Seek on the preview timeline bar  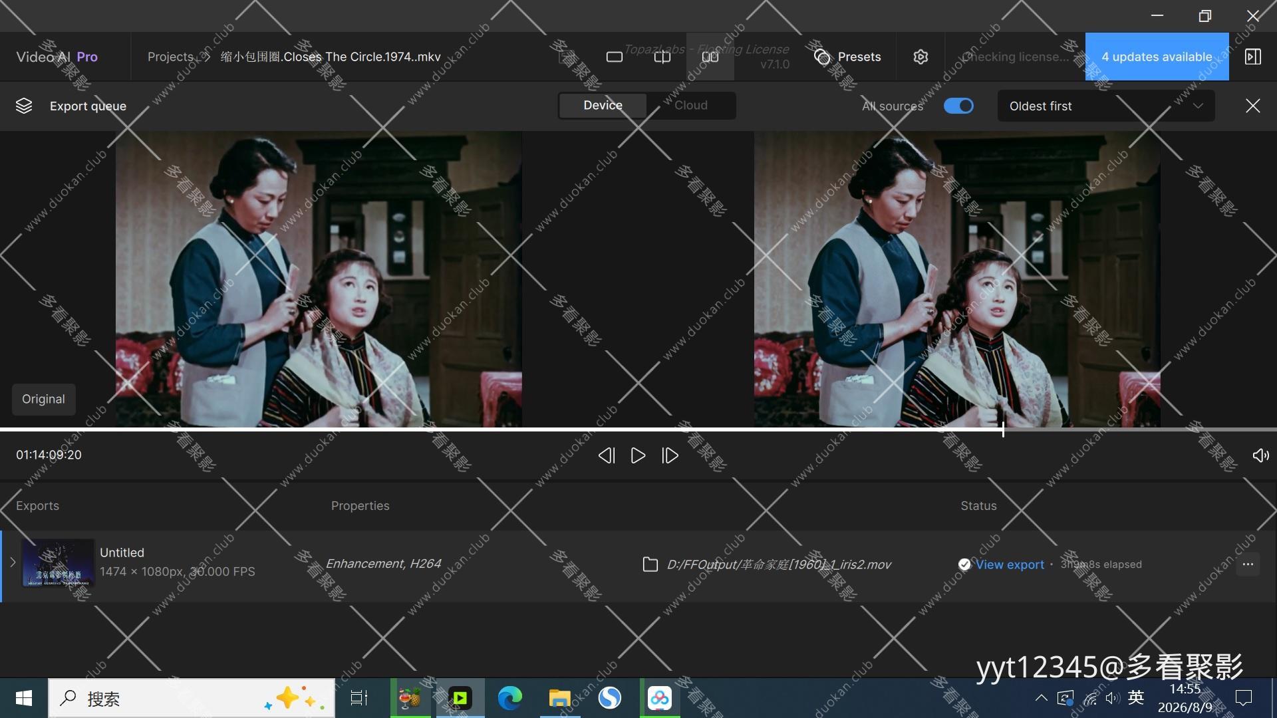pos(638,429)
